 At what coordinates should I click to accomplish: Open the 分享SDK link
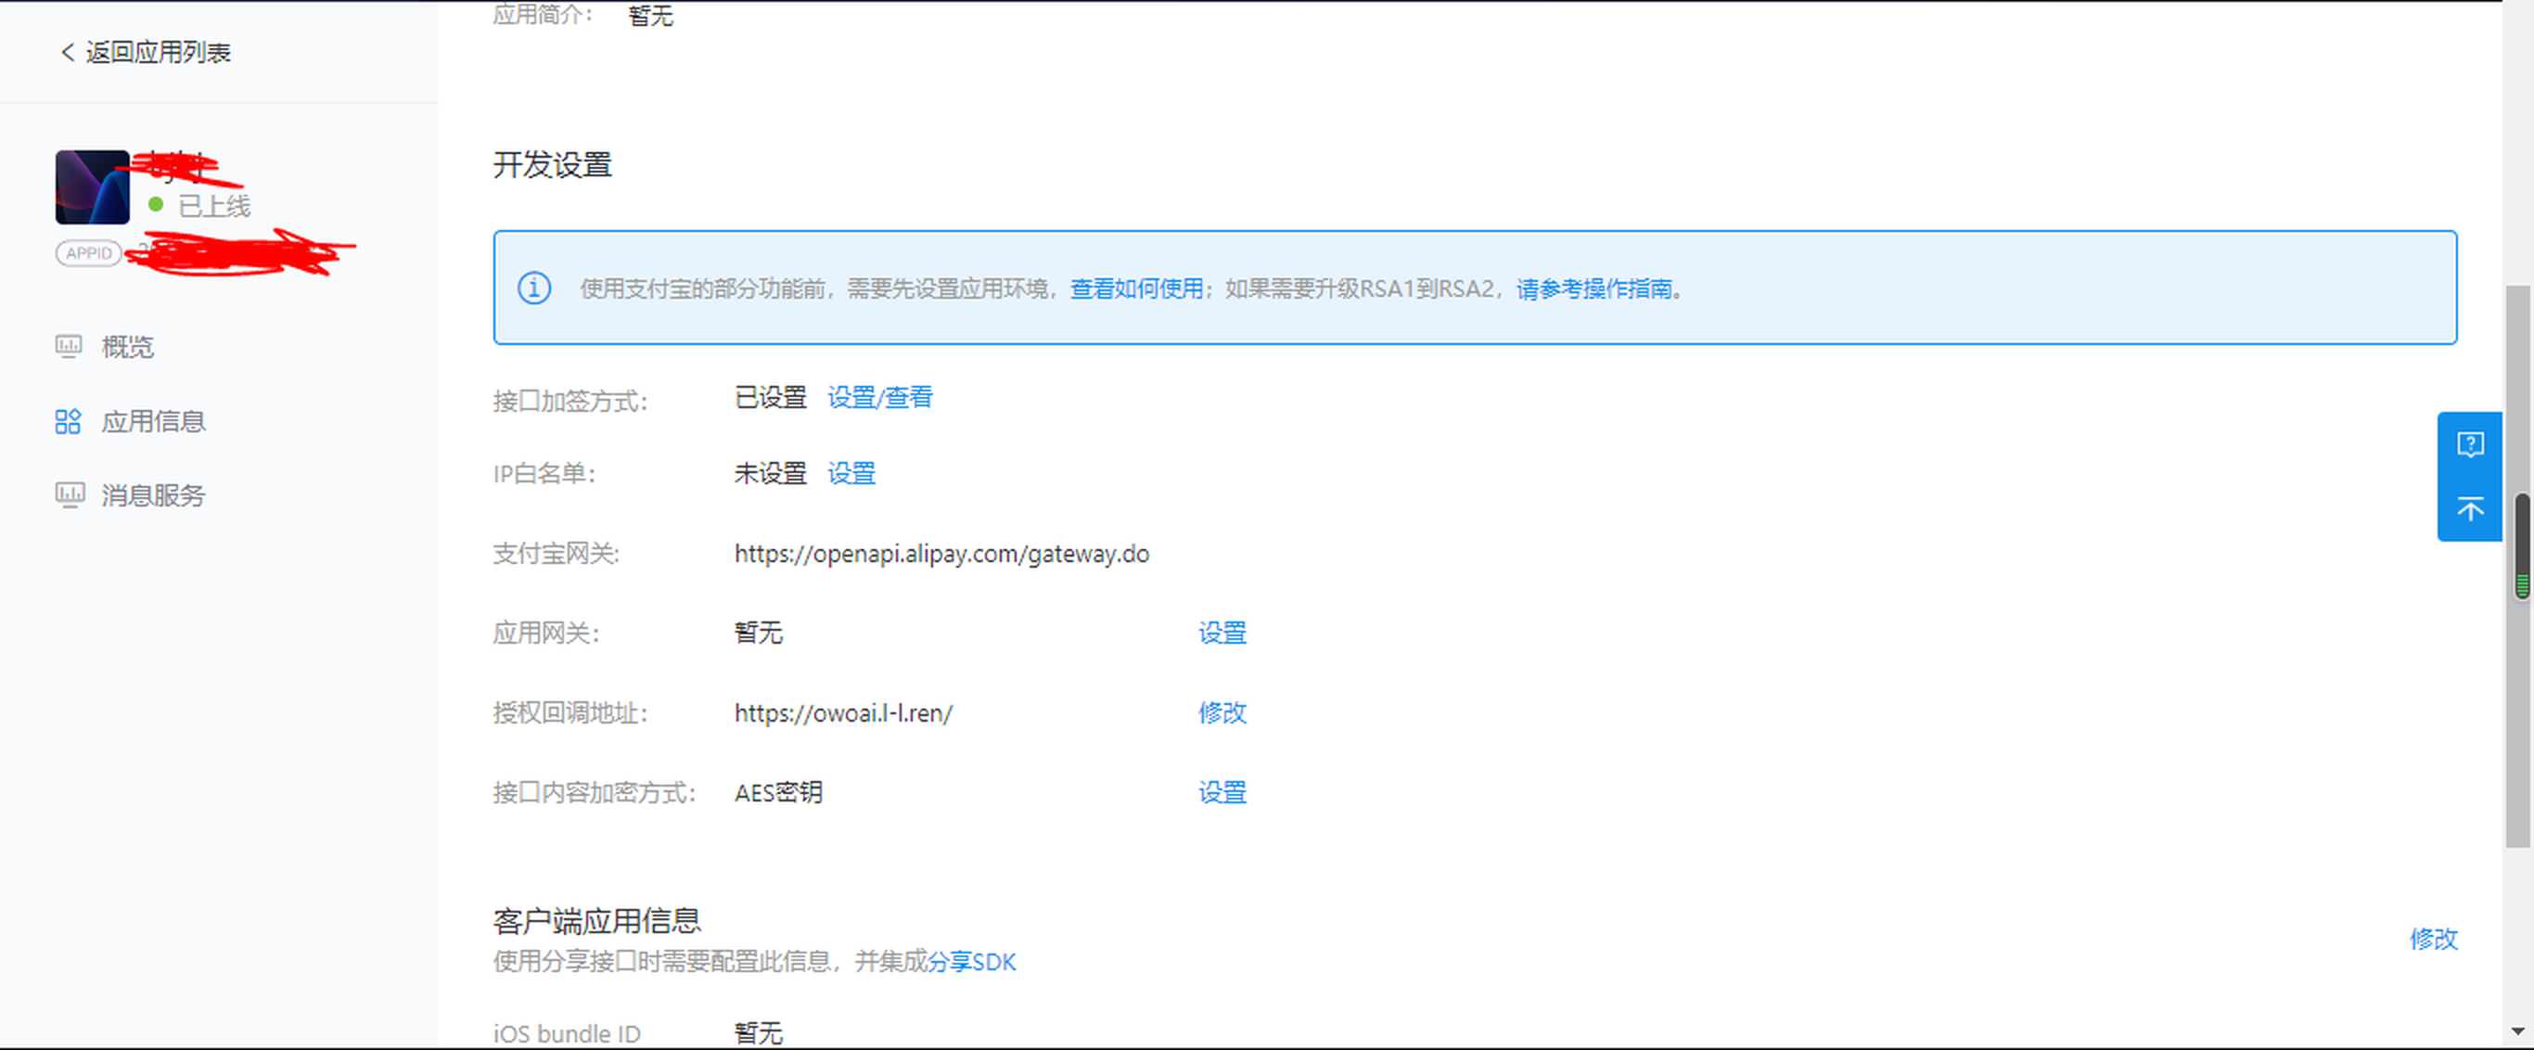(x=972, y=962)
